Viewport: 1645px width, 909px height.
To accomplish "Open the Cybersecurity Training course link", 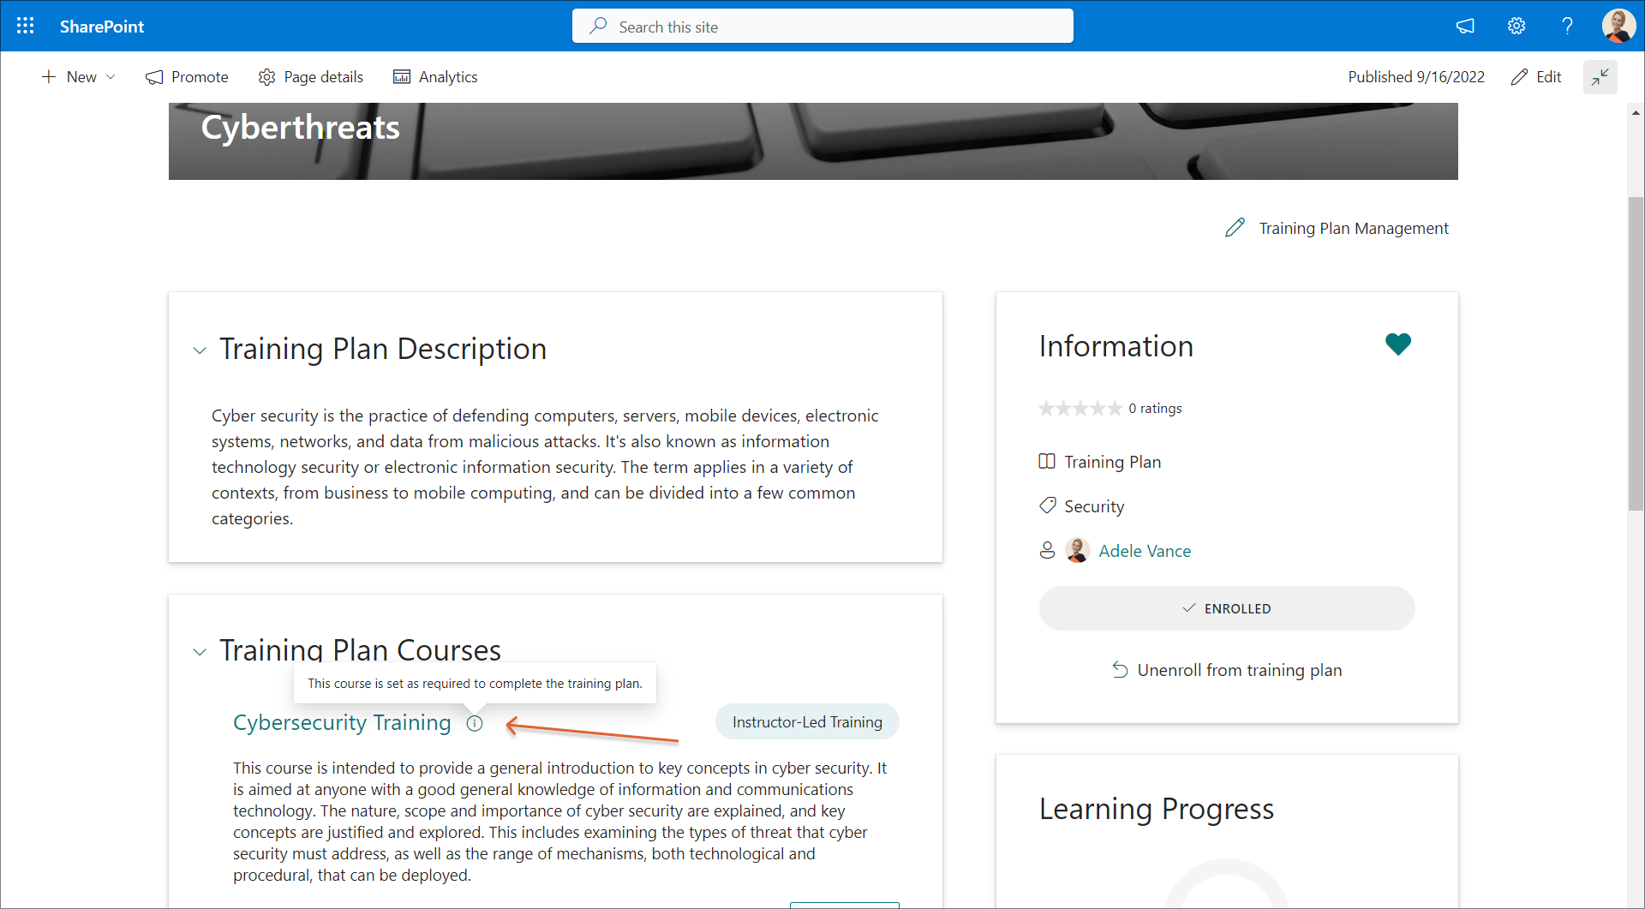I will [342, 723].
